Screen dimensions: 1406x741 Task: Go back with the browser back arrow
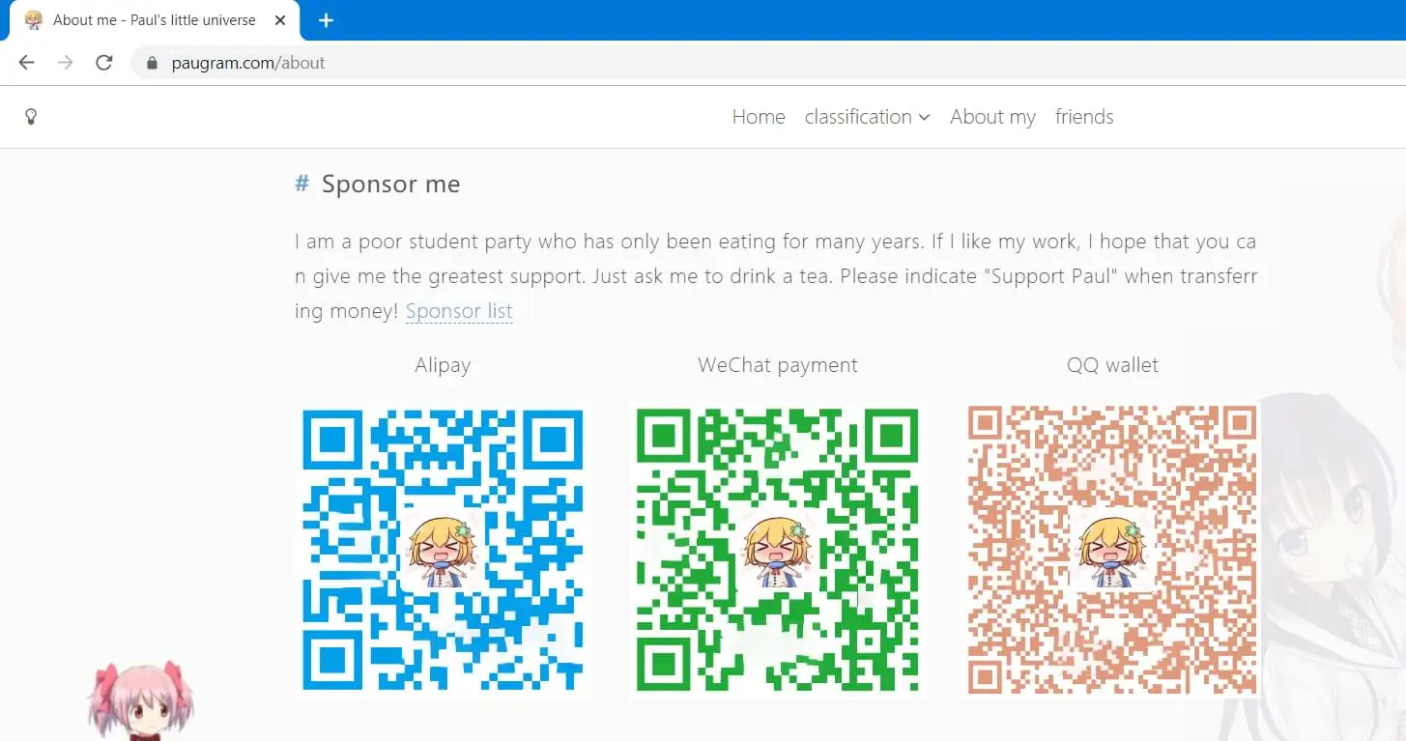click(26, 63)
